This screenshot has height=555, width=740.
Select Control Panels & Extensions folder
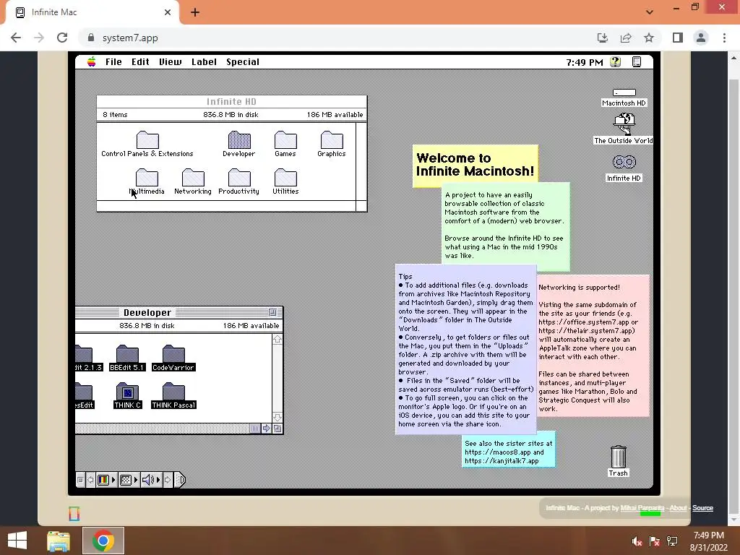147,140
